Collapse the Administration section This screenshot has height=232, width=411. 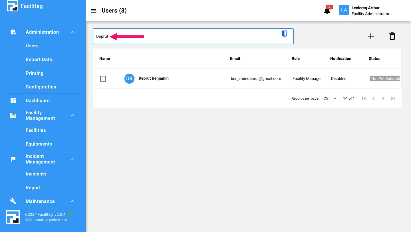coord(72,32)
